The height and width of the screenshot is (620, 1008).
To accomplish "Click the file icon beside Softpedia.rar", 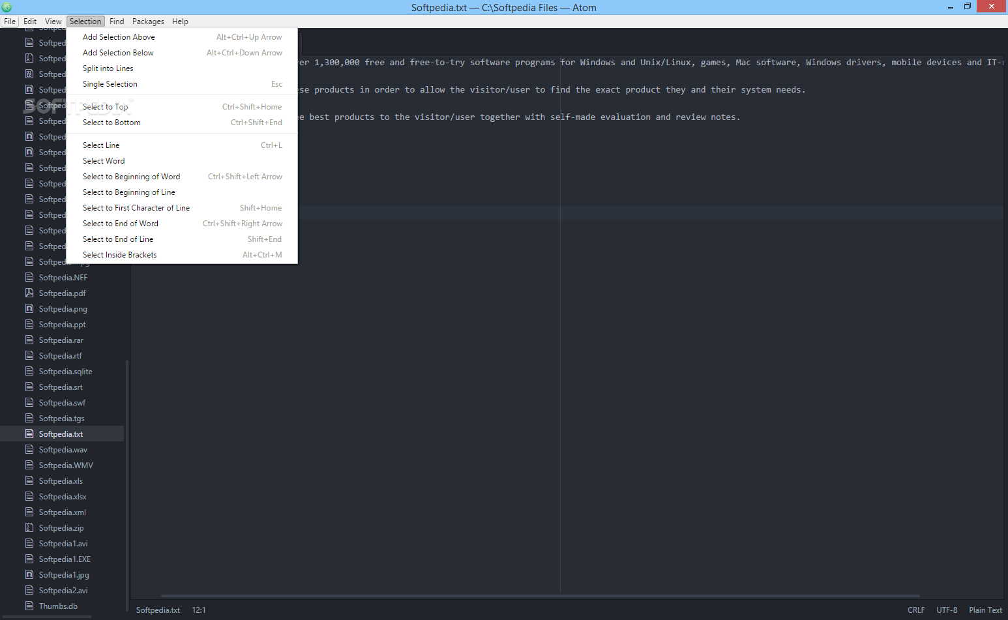I will pyautogui.click(x=29, y=340).
